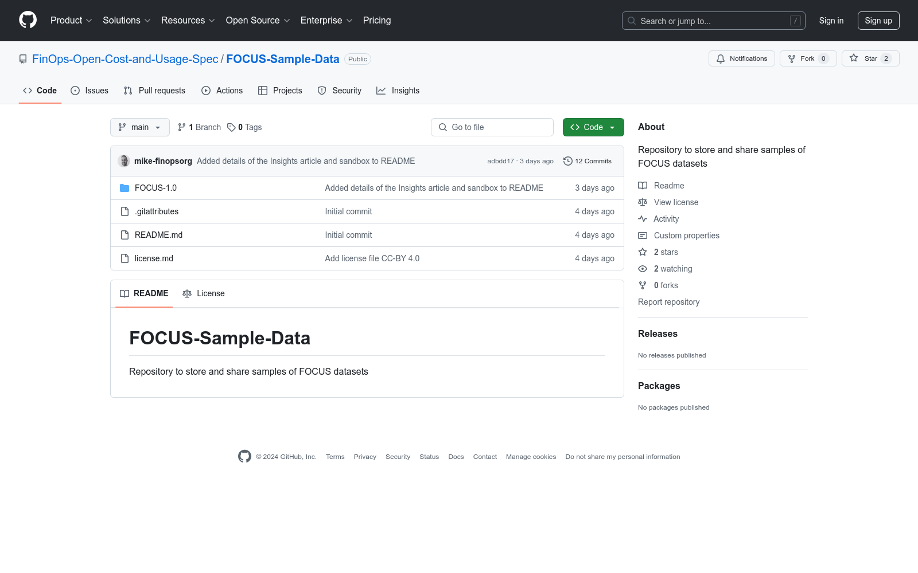Click the magnifier icon in Go to file

tap(443, 127)
